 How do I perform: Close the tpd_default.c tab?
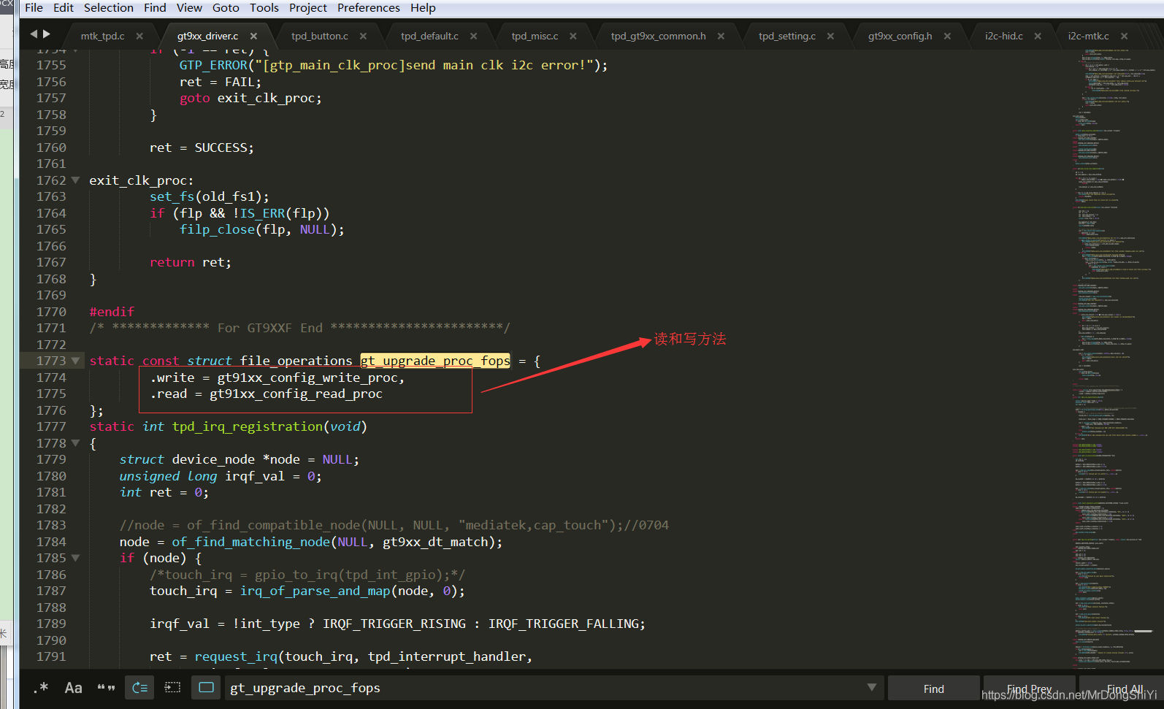[x=473, y=36]
